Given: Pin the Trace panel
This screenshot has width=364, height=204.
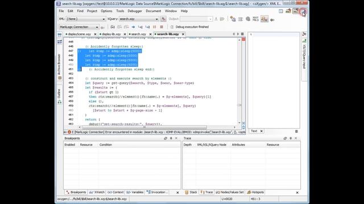Looking at the screenshot, I should [291, 138].
